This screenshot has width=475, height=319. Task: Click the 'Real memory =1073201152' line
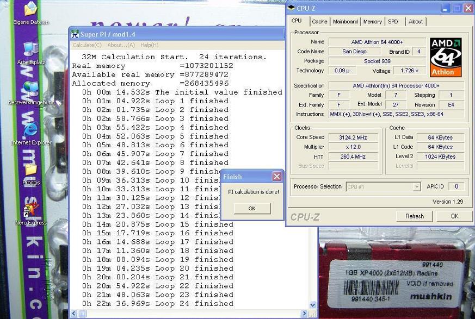152,66
